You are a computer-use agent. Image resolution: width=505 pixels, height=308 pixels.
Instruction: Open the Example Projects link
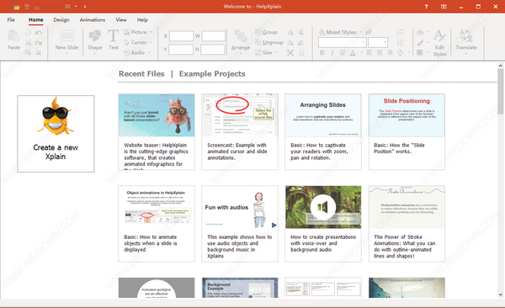[212, 74]
